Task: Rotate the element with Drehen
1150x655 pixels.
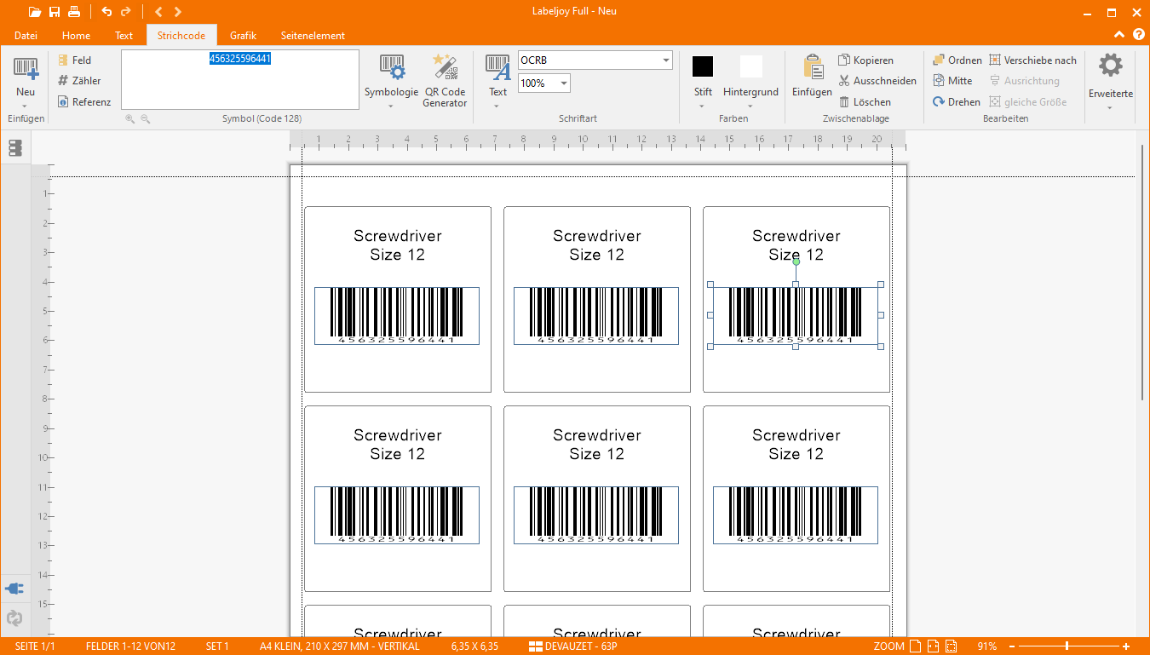Action: point(956,102)
